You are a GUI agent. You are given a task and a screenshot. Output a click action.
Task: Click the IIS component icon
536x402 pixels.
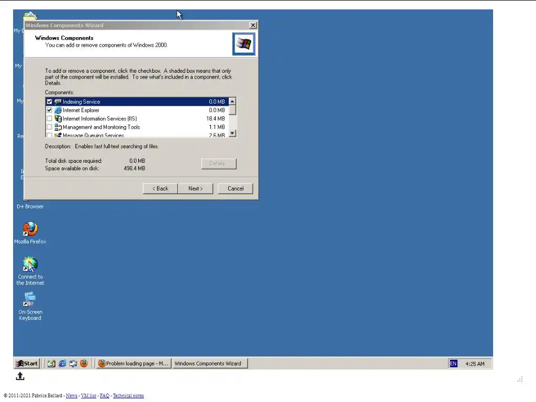click(x=58, y=119)
